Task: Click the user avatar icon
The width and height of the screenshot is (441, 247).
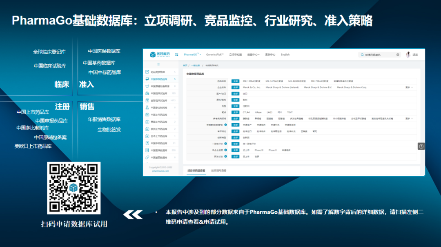Action: click(x=408, y=55)
